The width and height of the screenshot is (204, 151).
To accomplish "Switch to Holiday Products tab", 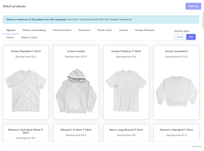I will point(145,30).
